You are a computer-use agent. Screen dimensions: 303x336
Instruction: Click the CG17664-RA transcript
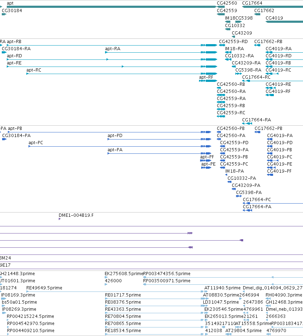point(247,124)
